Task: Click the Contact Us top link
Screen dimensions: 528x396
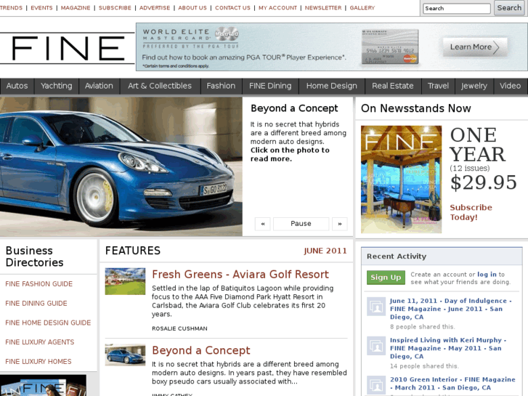Action: tap(232, 8)
